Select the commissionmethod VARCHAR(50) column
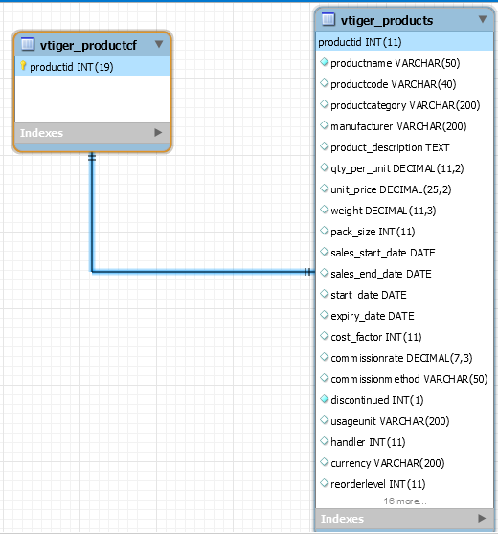Viewport: 498px width, 534px height. pos(404,379)
